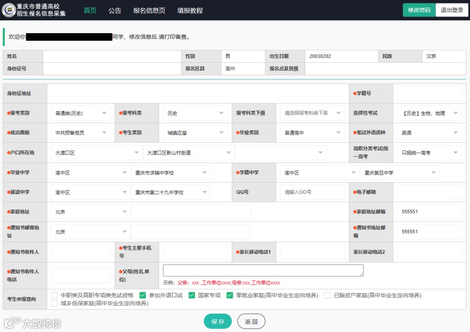Click the 保存 button
The image size is (470, 332).
click(x=218, y=322)
